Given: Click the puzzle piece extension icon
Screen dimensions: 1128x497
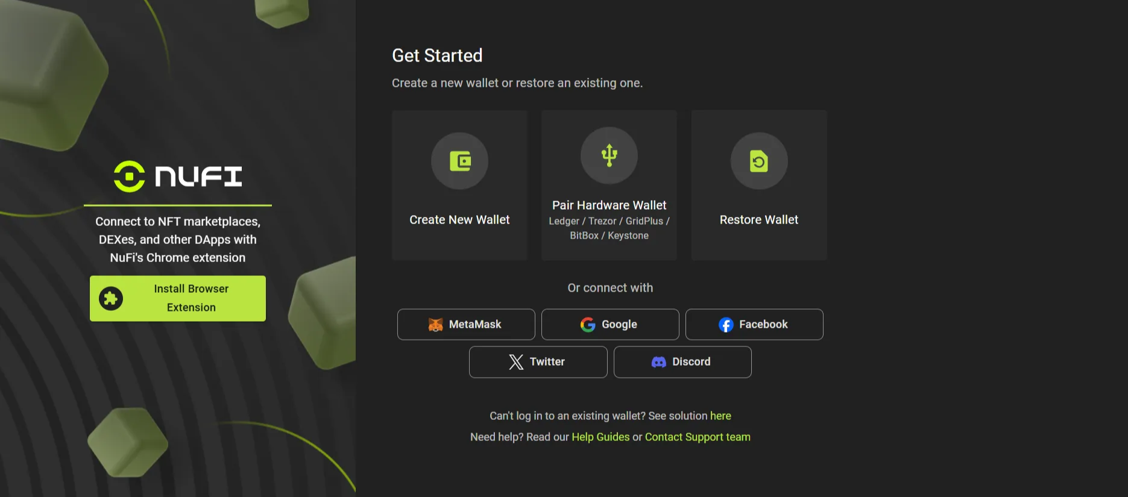Looking at the screenshot, I should tap(111, 298).
